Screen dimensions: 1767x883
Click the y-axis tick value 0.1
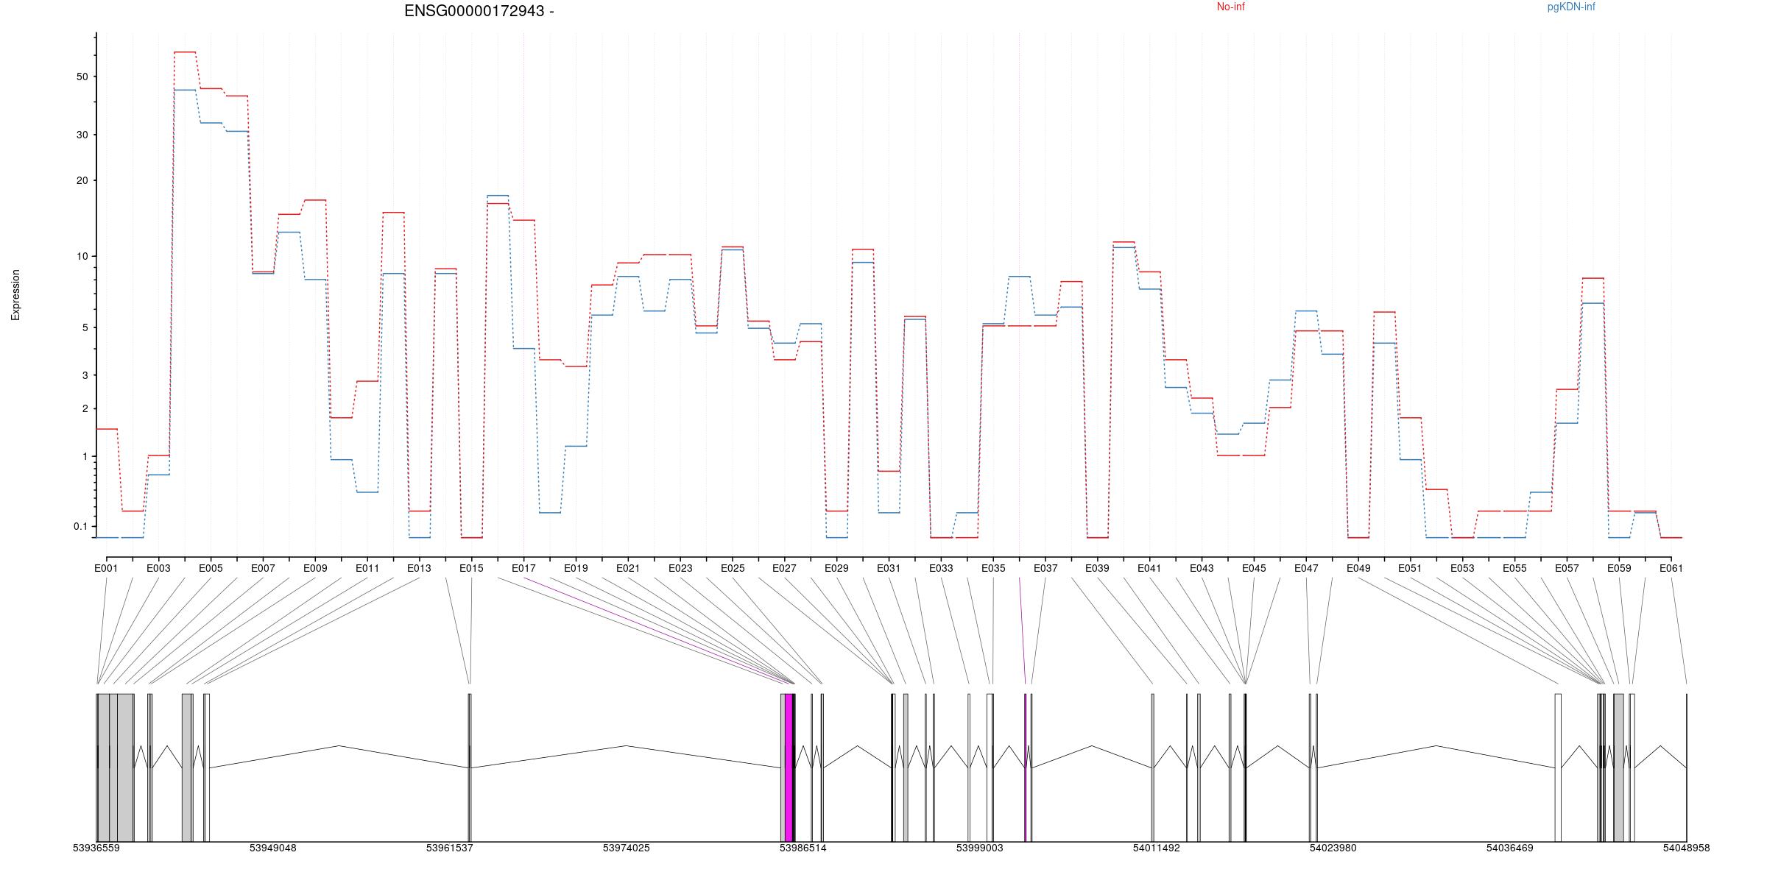pyautogui.click(x=80, y=526)
